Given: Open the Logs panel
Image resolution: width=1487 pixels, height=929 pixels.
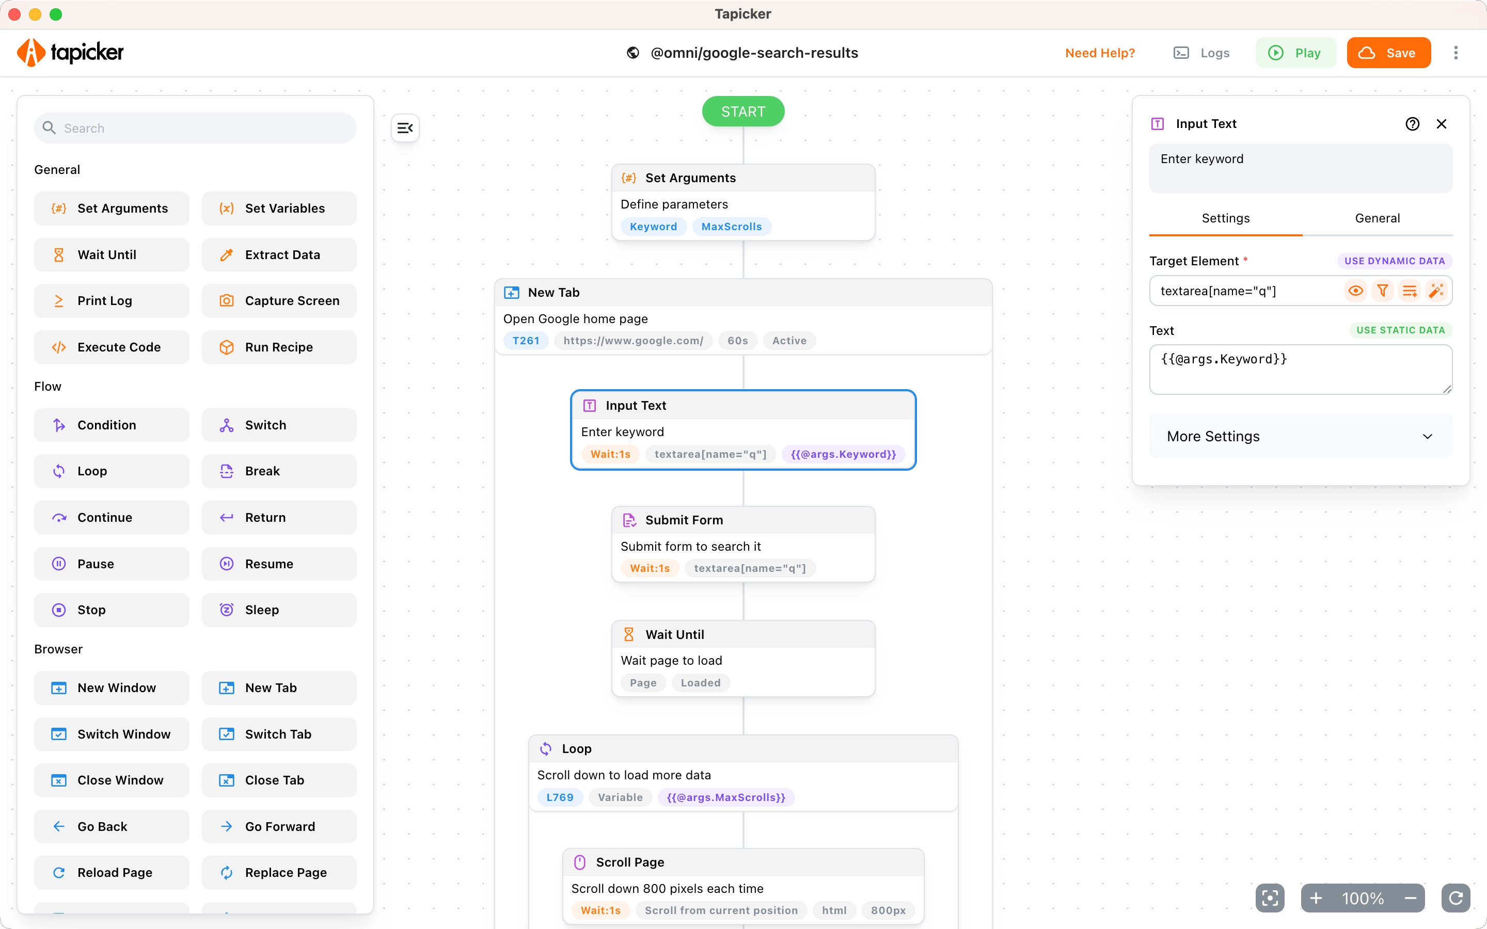Looking at the screenshot, I should [x=1201, y=53].
